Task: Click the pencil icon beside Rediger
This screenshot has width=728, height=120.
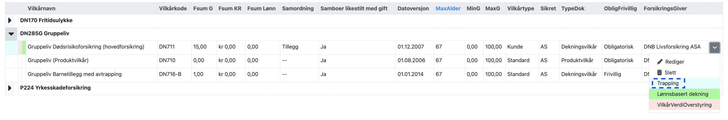Action: [x=660, y=62]
